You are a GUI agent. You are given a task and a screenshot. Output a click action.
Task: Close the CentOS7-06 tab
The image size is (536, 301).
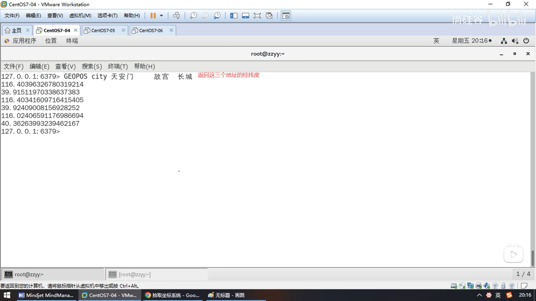[x=171, y=30]
